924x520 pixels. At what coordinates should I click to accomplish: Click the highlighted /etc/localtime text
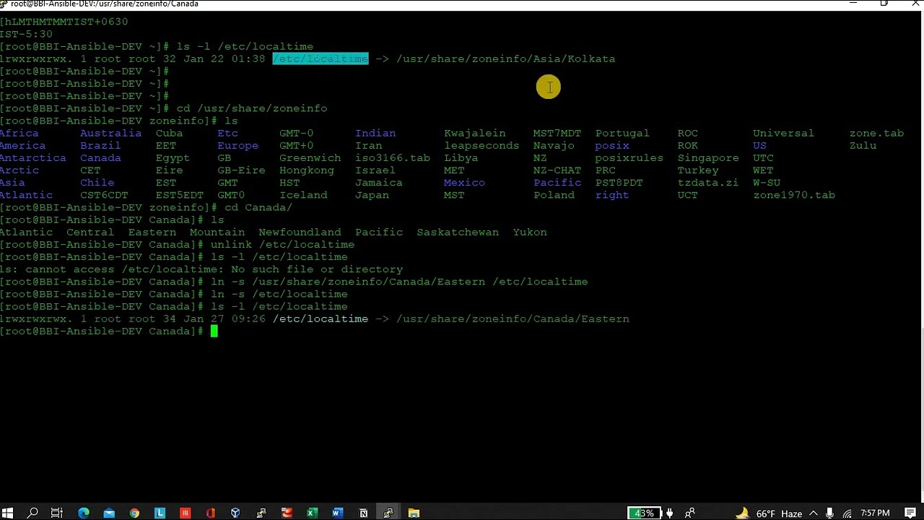pyautogui.click(x=321, y=58)
